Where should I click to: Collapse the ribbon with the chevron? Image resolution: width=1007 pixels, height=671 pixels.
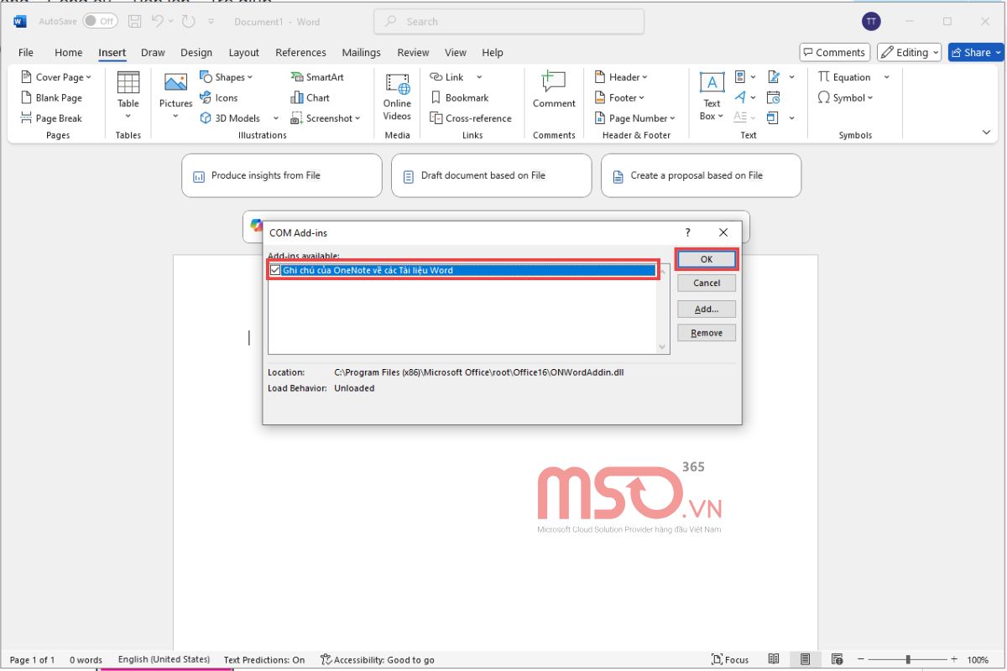[986, 133]
